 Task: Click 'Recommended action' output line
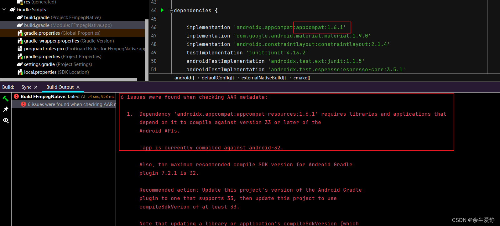coord(250,190)
